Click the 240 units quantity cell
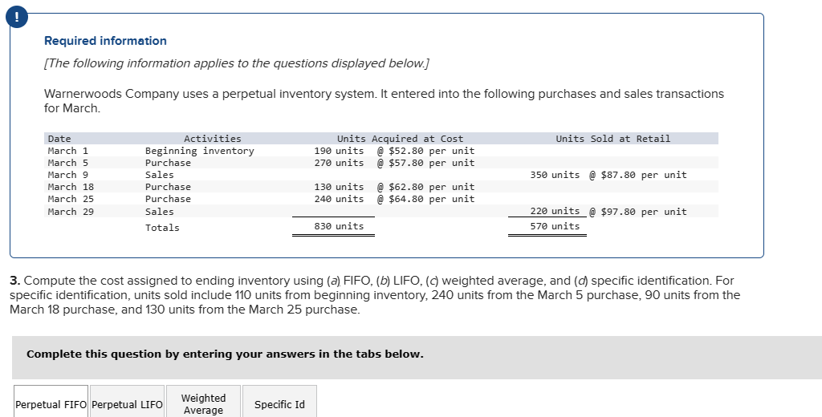Viewport: 822px width, 417px height. click(x=339, y=199)
